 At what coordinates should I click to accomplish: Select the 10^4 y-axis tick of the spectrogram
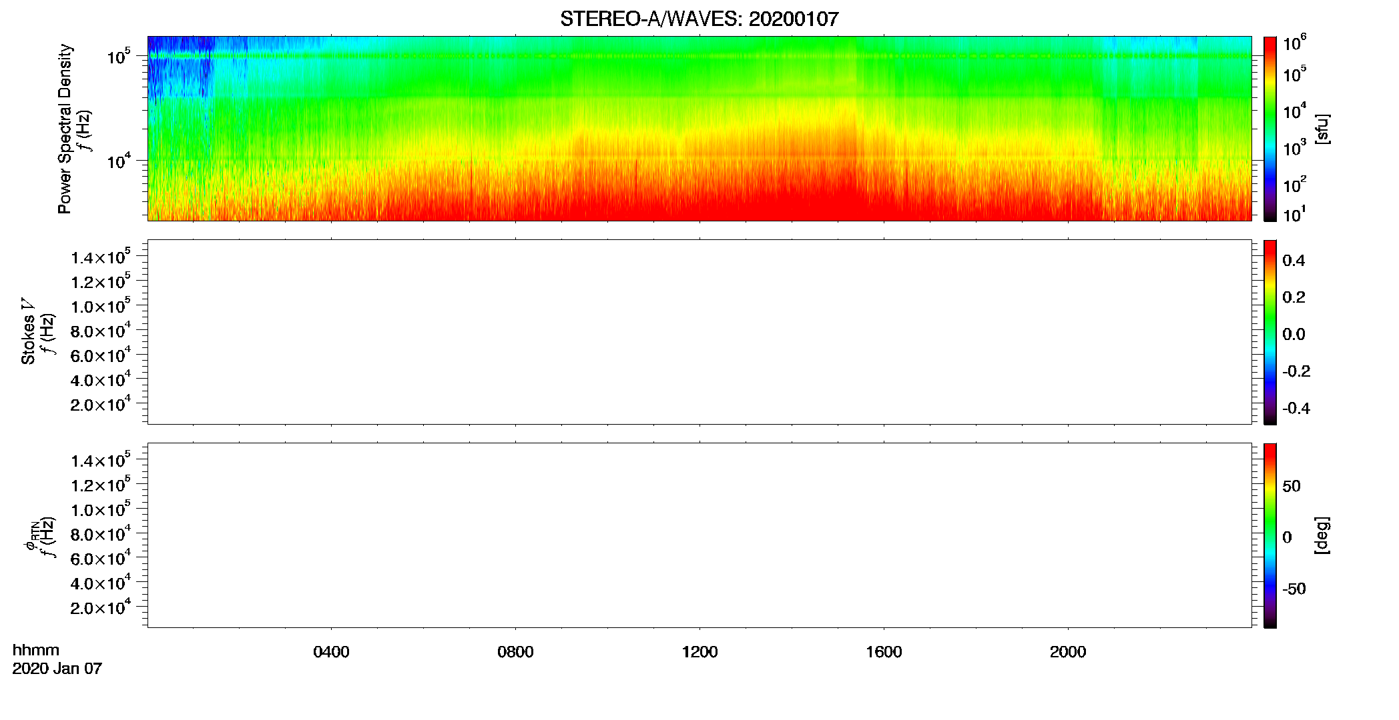point(119,160)
